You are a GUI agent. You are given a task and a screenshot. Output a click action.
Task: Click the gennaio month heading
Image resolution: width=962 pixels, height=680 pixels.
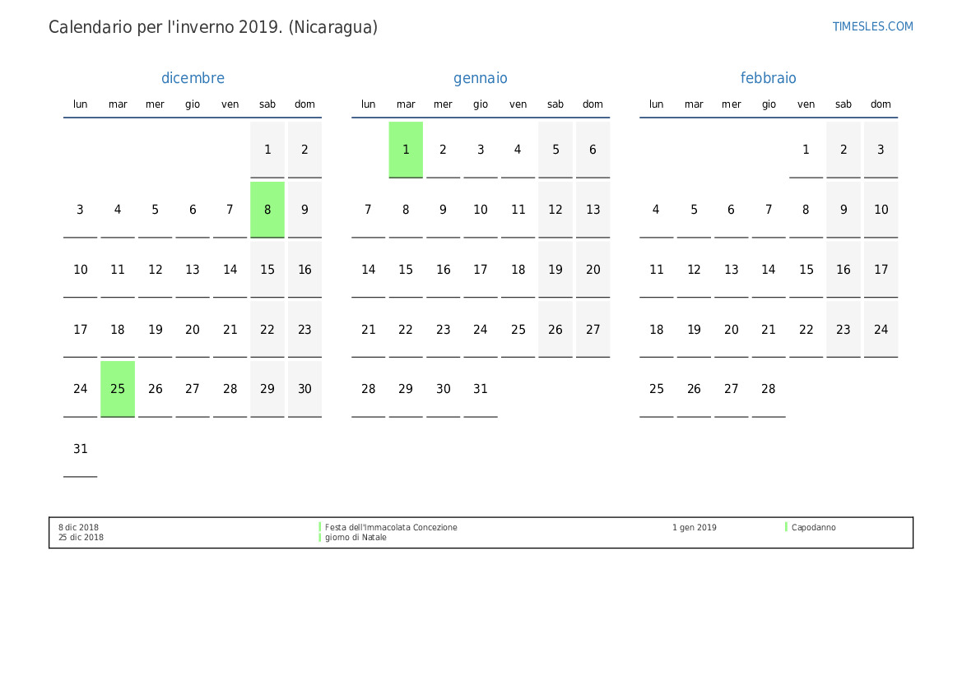click(x=481, y=78)
